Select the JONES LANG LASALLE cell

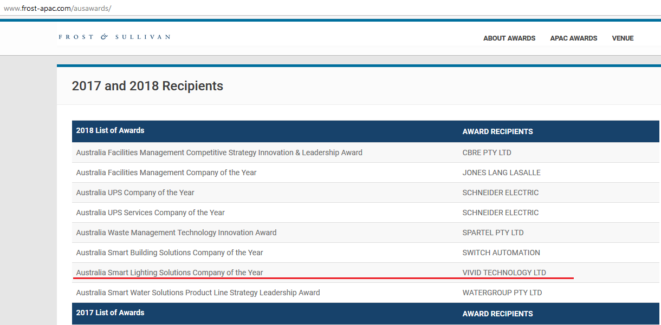click(501, 173)
